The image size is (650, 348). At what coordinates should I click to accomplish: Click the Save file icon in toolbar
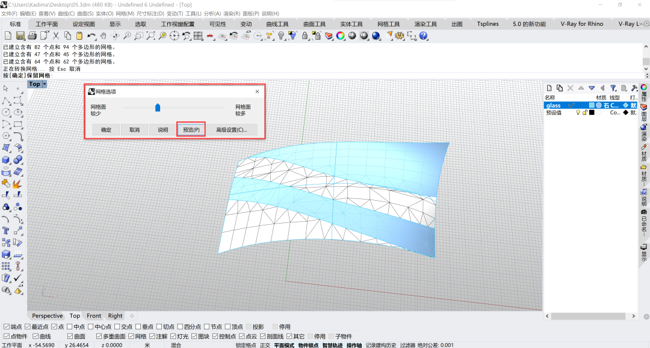pyautogui.click(x=20, y=36)
